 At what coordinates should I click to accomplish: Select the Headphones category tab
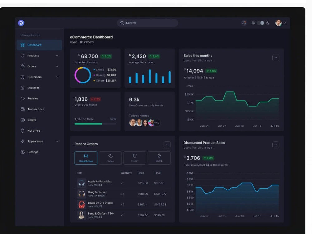click(x=86, y=158)
